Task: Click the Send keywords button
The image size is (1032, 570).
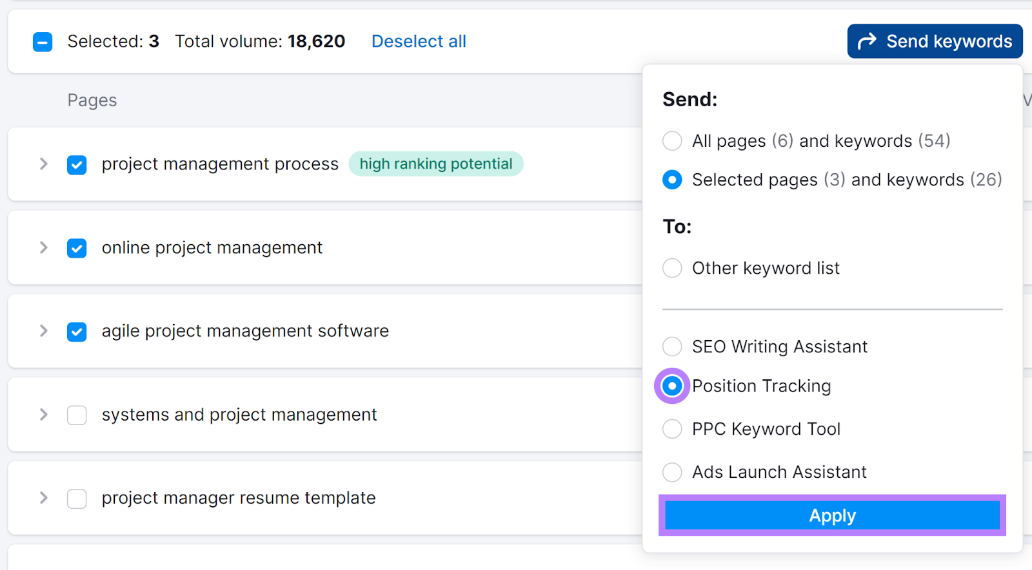Action: pyautogui.click(x=935, y=41)
